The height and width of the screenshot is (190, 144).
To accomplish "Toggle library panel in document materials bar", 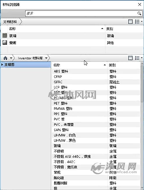I will (130, 22).
